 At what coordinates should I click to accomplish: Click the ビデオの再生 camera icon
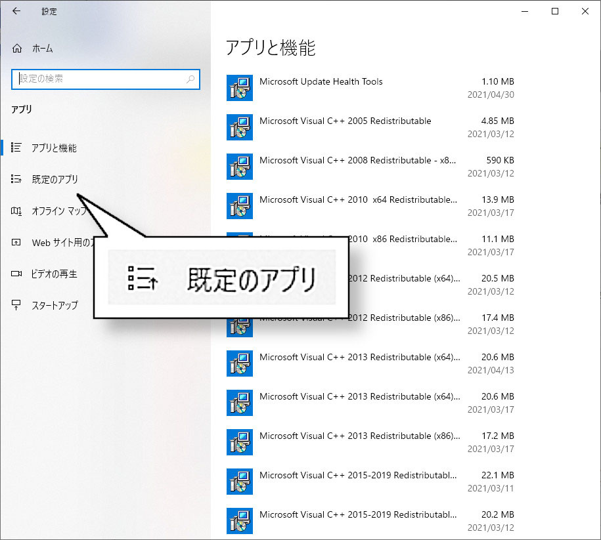18,274
